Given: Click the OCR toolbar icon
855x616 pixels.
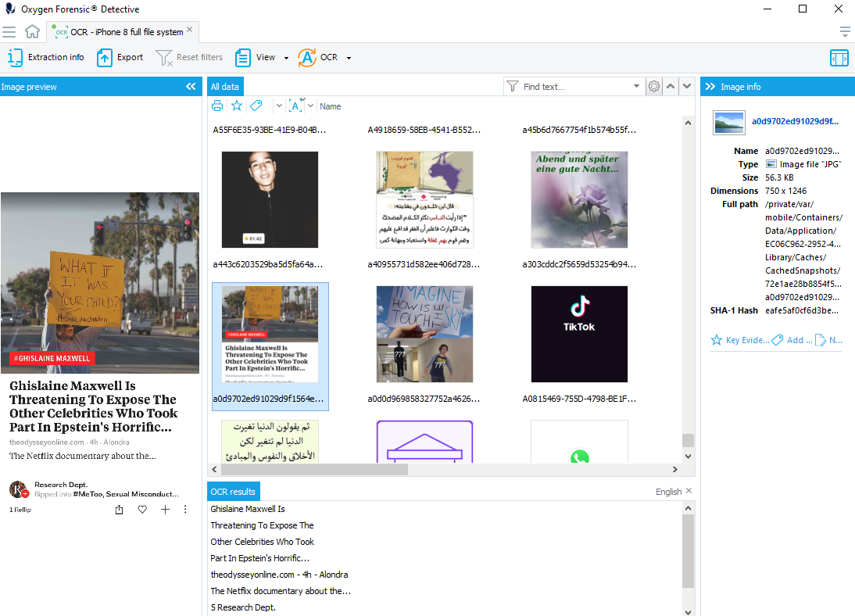Looking at the screenshot, I should 308,57.
